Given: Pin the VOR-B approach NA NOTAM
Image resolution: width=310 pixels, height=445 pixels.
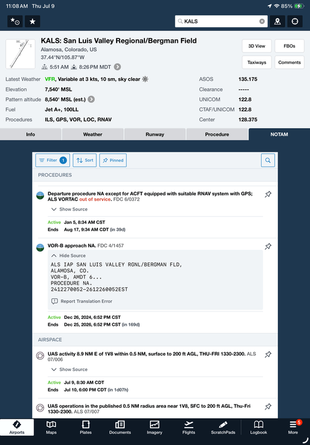Looking at the screenshot, I should (268, 246).
